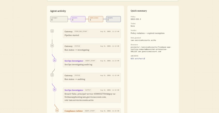Click purple timeline node for SecOps investigating audit log
This screenshot has width=219, height=113.
(55, 60)
